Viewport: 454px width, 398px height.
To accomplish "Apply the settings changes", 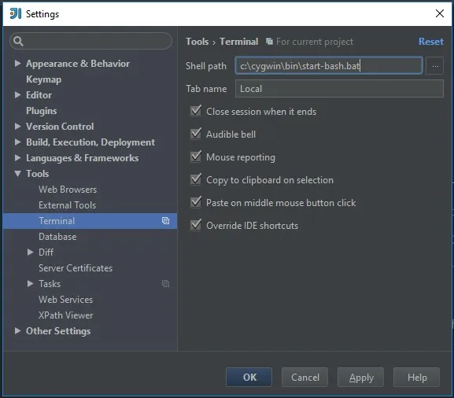I will coord(361,378).
